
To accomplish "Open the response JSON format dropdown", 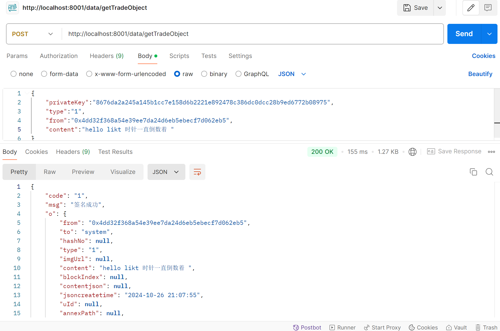I will [166, 172].
